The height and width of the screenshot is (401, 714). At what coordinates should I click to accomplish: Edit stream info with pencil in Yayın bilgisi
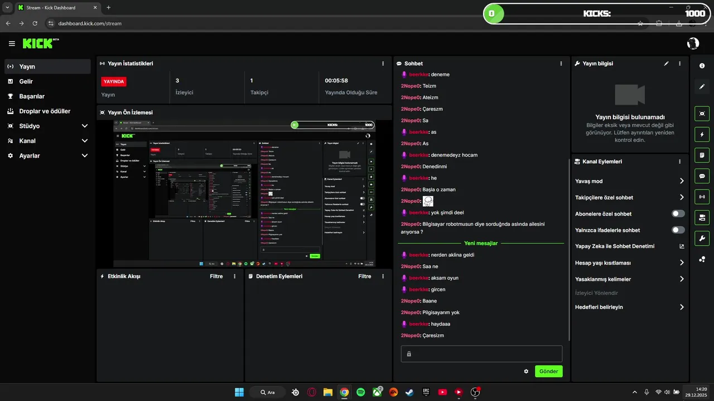tap(666, 63)
